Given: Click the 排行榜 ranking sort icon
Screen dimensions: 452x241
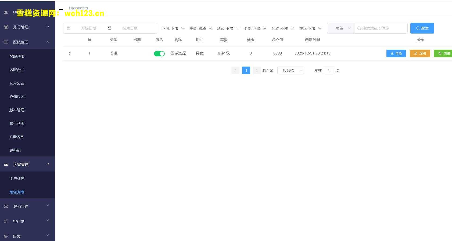Looking at the screenshot, I should coord(6,221).
